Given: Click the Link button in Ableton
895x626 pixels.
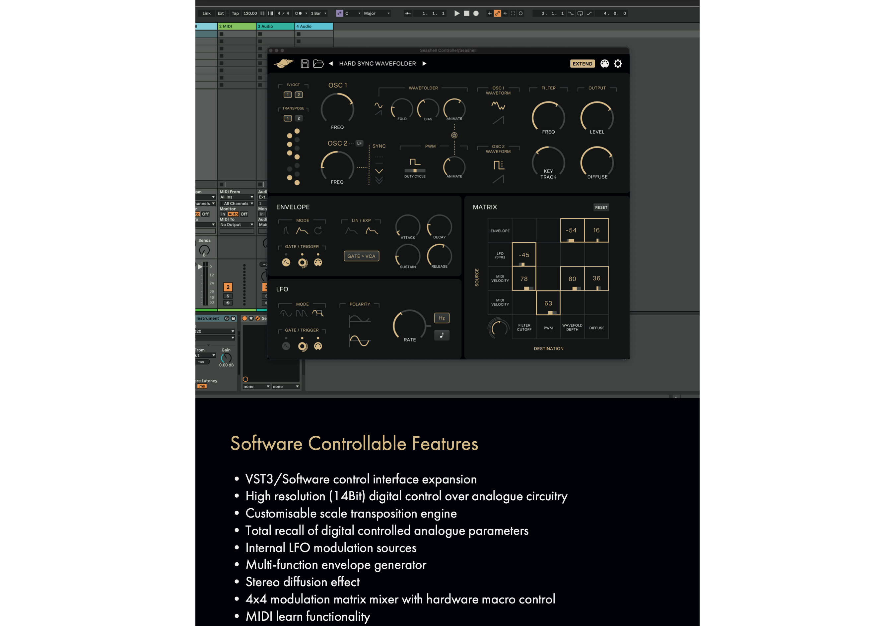Looking at the screenshot, I should tap(206, 13).
